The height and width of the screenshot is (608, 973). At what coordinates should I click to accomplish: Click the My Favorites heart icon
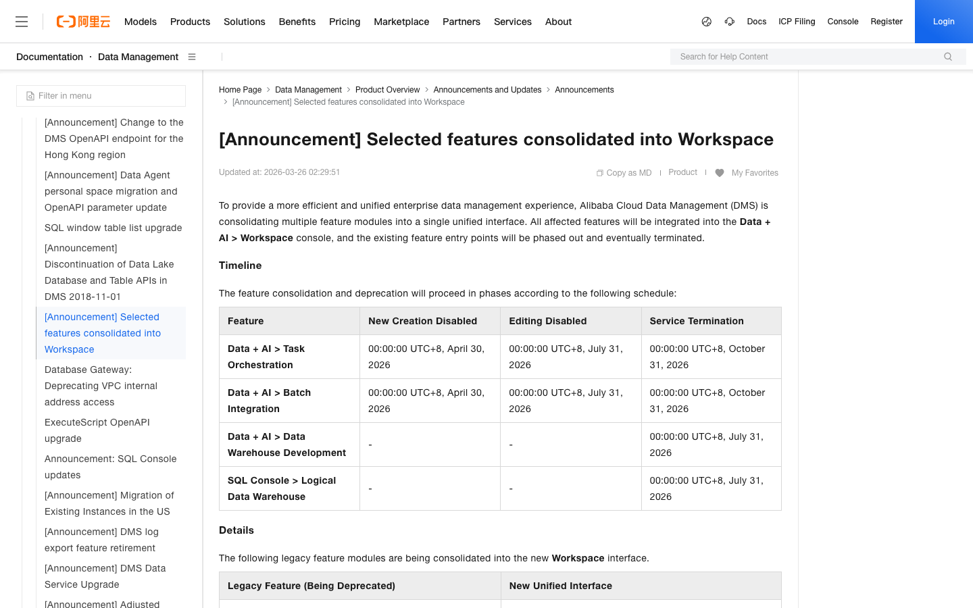(720, 173)
